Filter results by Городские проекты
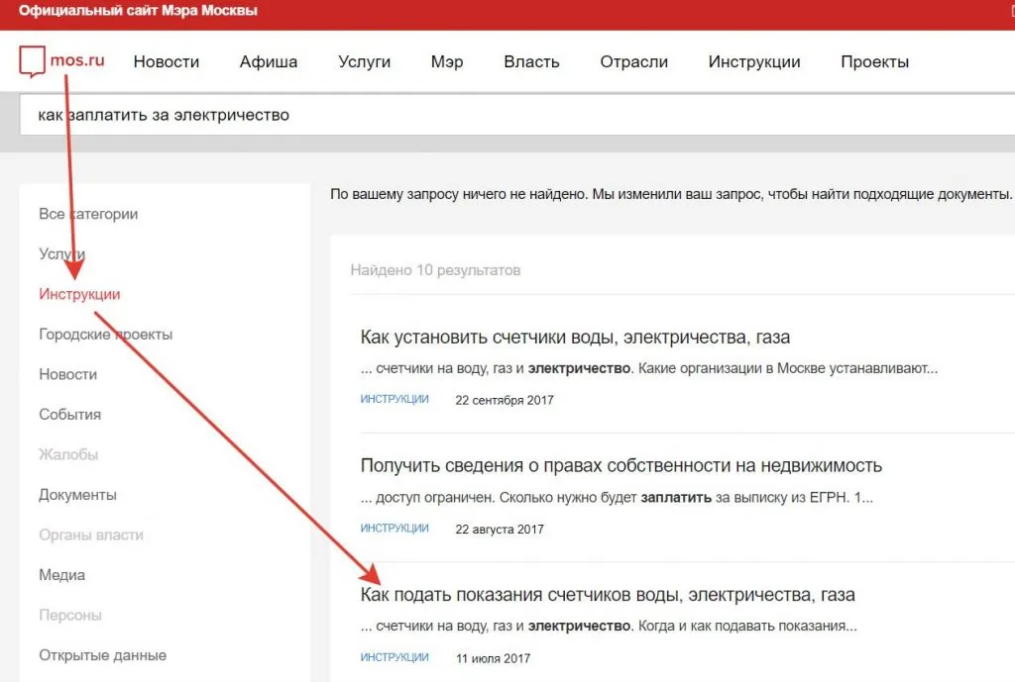The width and height of the screenshot is (1015, 682). pyautogui.click(x=105, y=335)
